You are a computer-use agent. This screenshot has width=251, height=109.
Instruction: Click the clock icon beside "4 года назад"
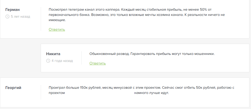coord(48,61)
